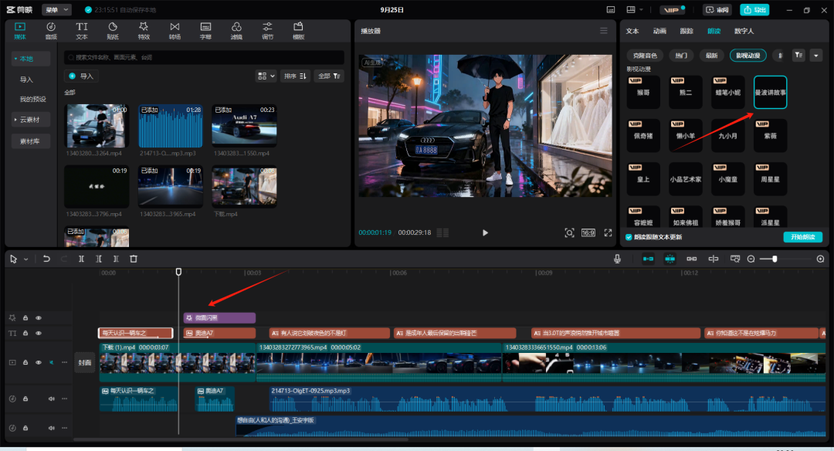Viewport: 834px width, 451px height.
Task: Uncheck 朗读跟随文本更新 checkbox
Action: coord(628,237)
